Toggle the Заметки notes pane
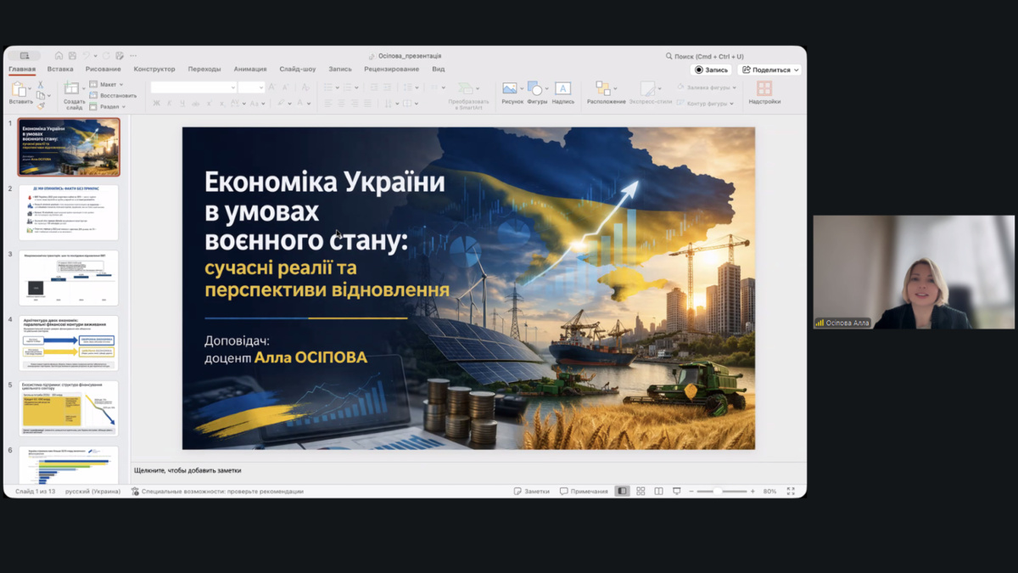 tap(531, 492)
